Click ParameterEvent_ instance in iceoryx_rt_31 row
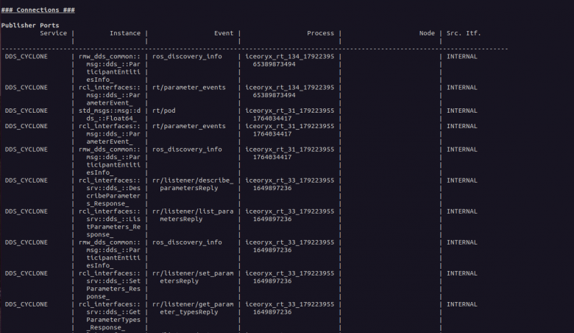Image resolution: width=574 pixels, height=333 pixels. (x=110, y=133)
